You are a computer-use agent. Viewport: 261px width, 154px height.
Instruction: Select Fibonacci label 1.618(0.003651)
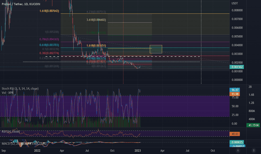coord(96,45)
